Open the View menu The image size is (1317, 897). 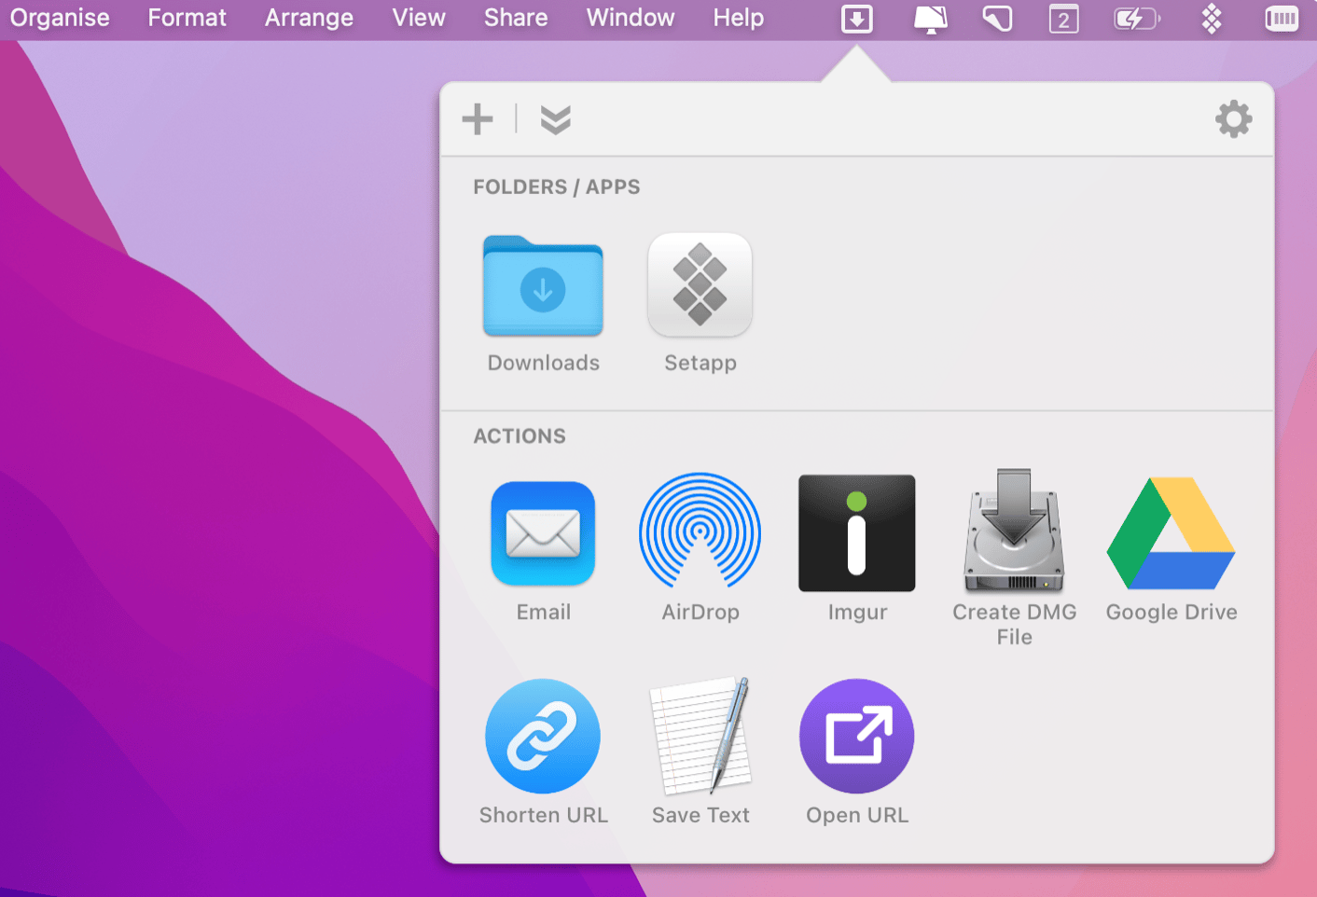point(419,18)
